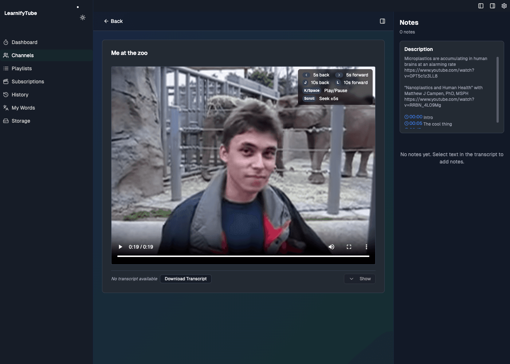Collapse the right Notes panel toggle
This screenshot has width=510, height=364.
click(x=492, y=6)
